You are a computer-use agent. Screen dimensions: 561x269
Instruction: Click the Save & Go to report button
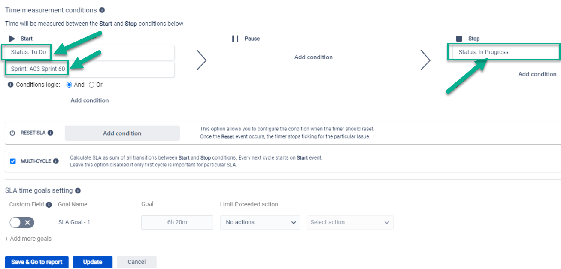coord(36,262)
